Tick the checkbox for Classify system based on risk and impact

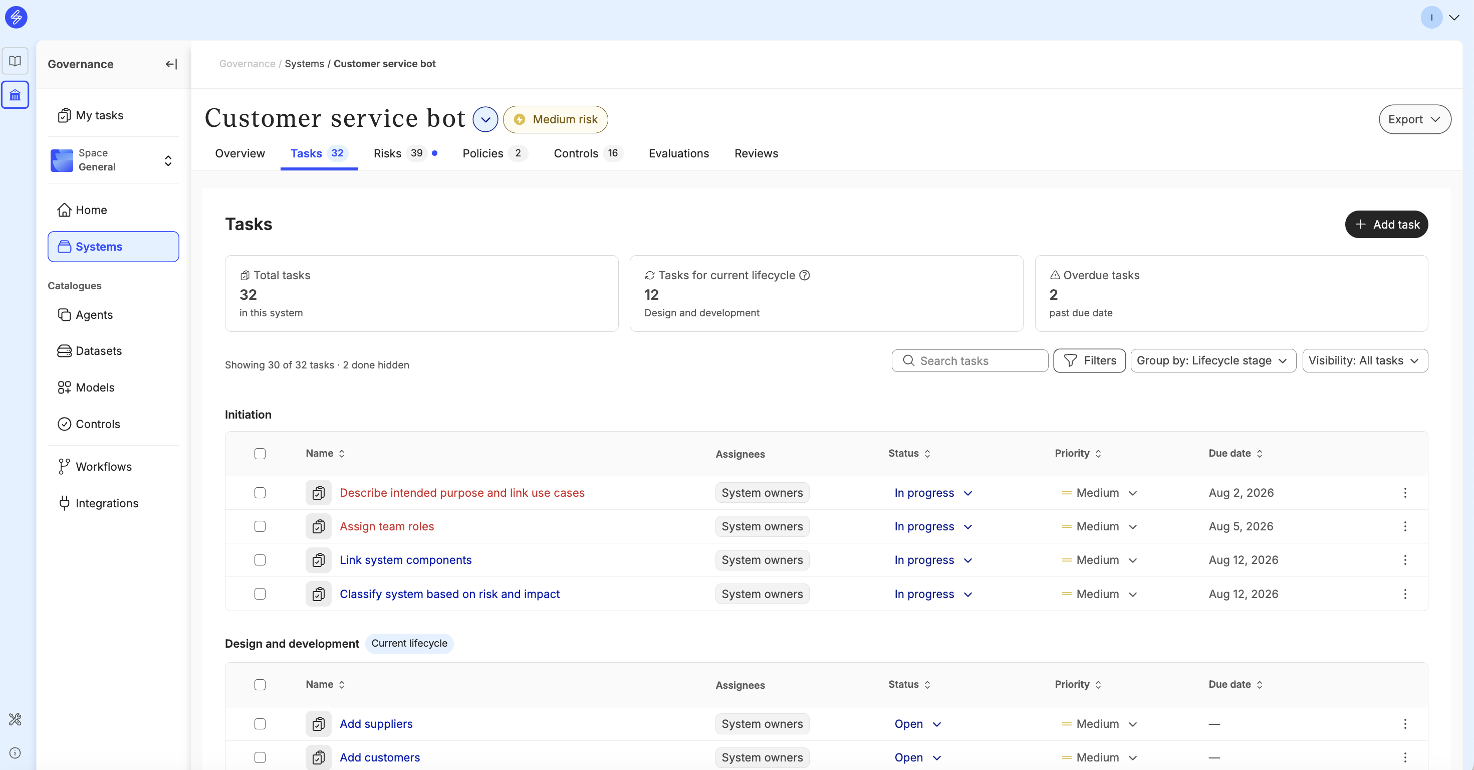[260, 594]
